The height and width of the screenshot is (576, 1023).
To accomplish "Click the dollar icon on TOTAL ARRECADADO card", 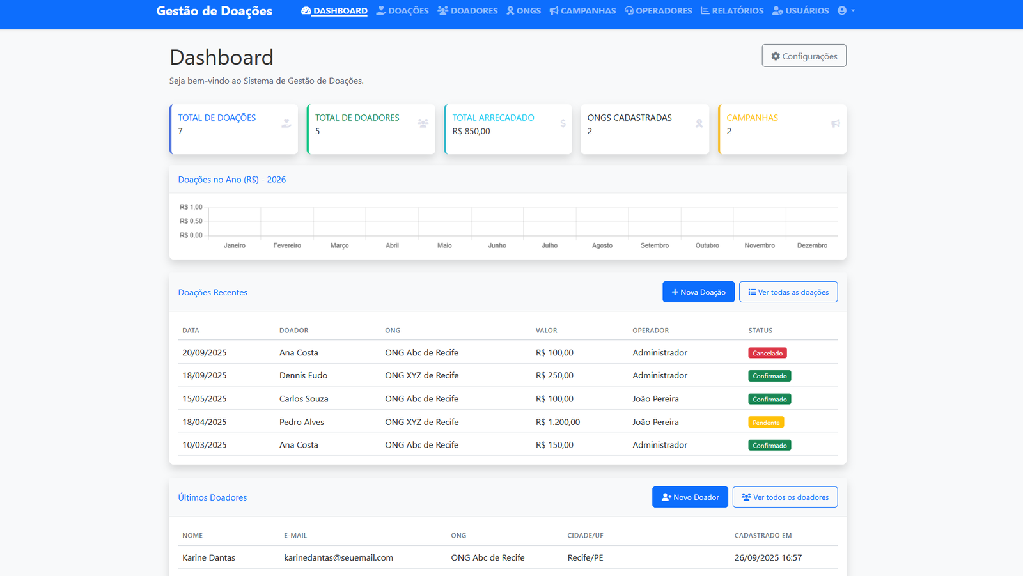I will (562, 123).
